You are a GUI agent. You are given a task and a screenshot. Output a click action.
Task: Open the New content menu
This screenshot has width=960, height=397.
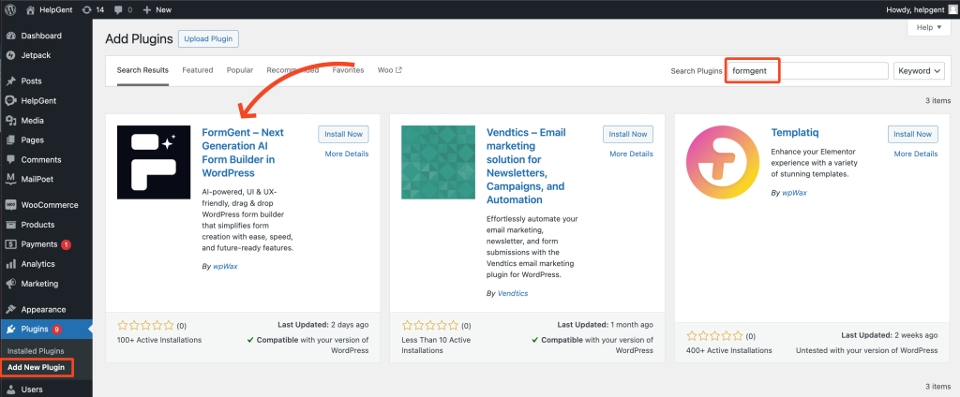157,9
